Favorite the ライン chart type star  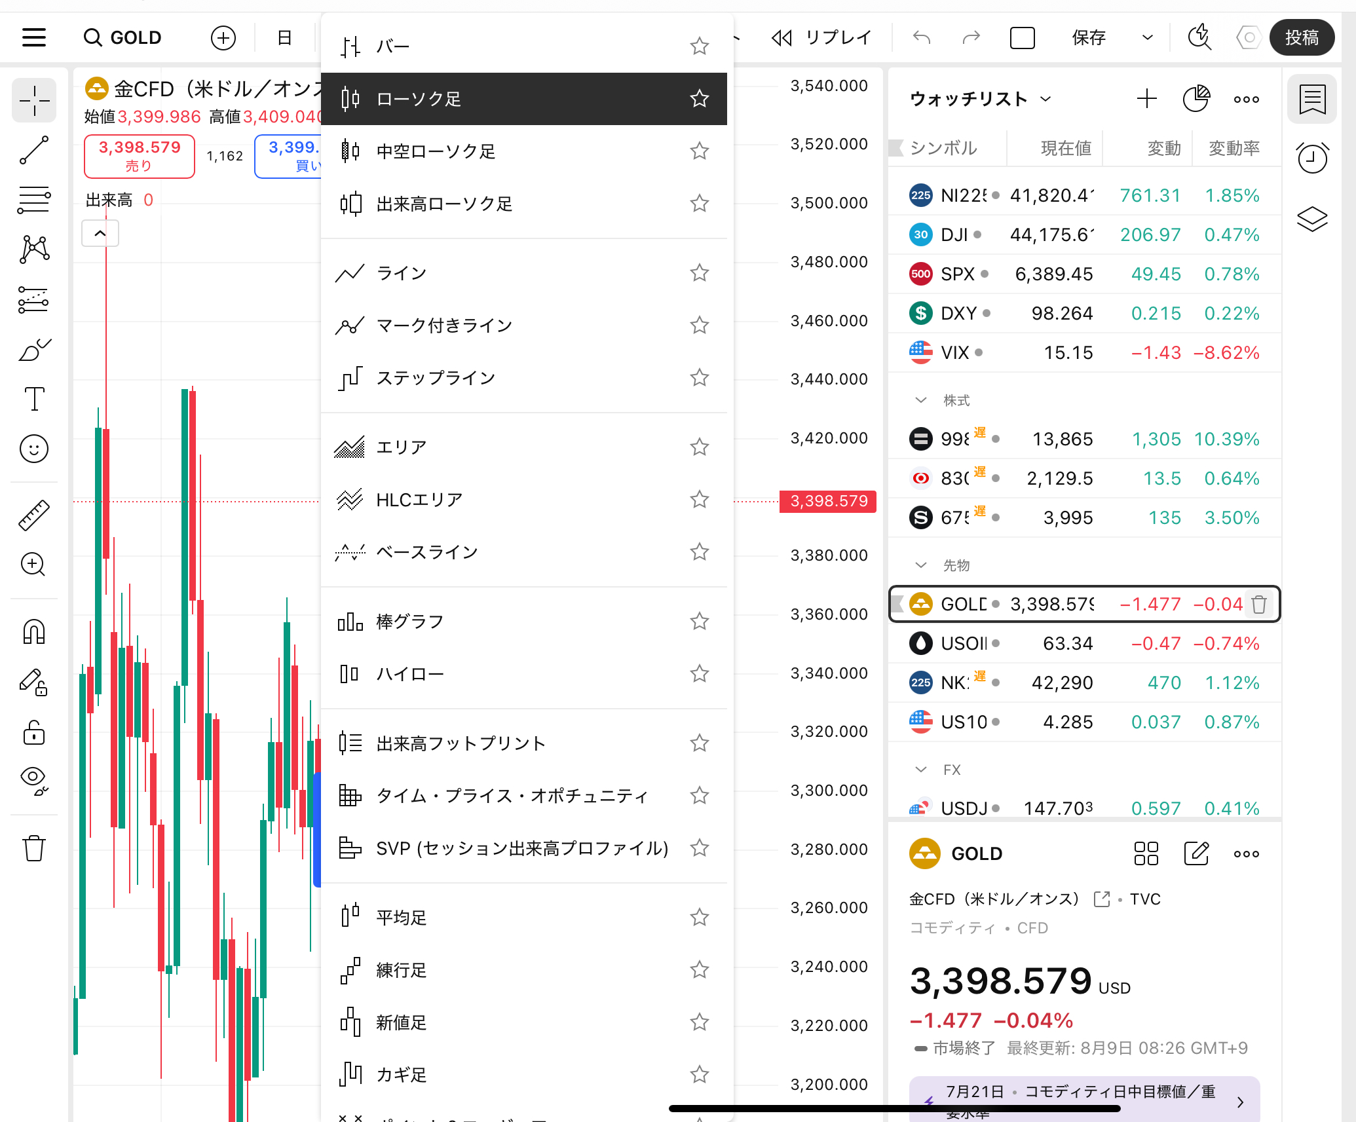[x=700, y=272]
